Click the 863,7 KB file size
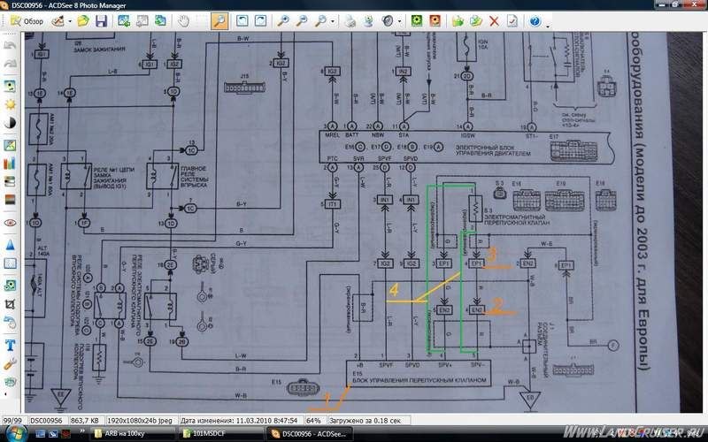The image size is (708, 442). coord(85,421)
